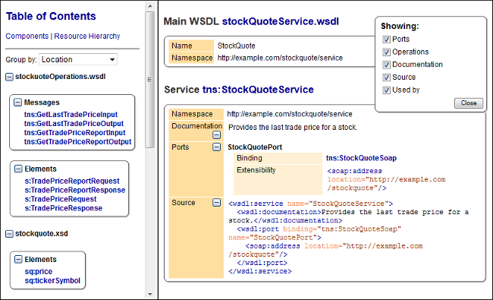Viewport: 493px width, 300px height.
Task: Switch to Resource Hierarchy view
Action: pyautogui.click(x=87, y=36)
